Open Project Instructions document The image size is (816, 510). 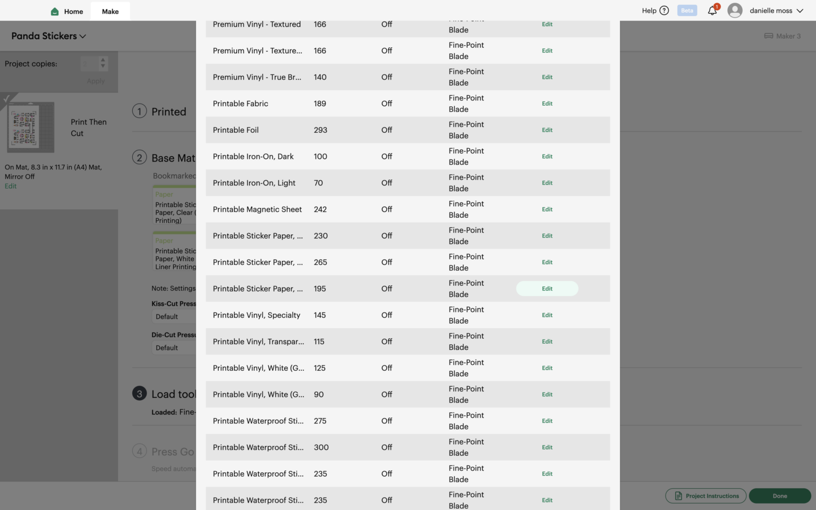[x=706, y=496]
